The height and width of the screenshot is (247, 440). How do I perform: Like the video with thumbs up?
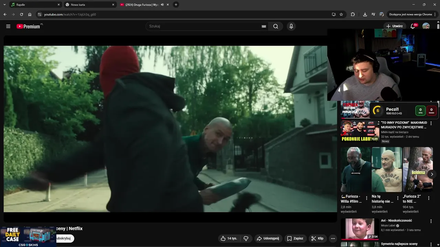pos(229,238)
